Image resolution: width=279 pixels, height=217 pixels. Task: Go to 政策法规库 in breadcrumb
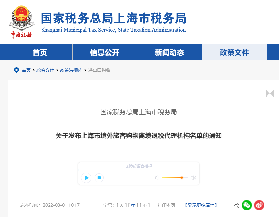pyautogui.click(x=71, y=70)
